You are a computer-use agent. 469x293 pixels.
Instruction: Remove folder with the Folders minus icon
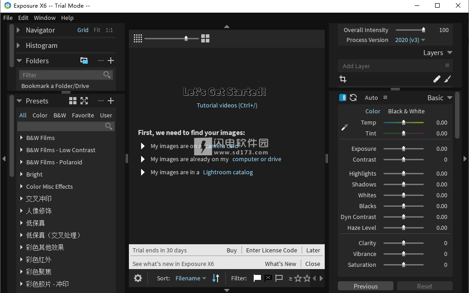(101, 60)
